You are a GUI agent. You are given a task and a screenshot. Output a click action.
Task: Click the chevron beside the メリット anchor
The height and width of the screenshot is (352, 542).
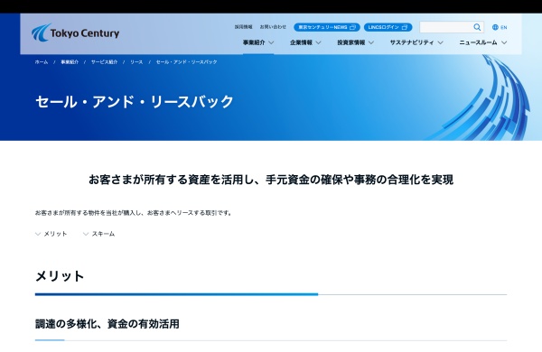coord(38,234)
